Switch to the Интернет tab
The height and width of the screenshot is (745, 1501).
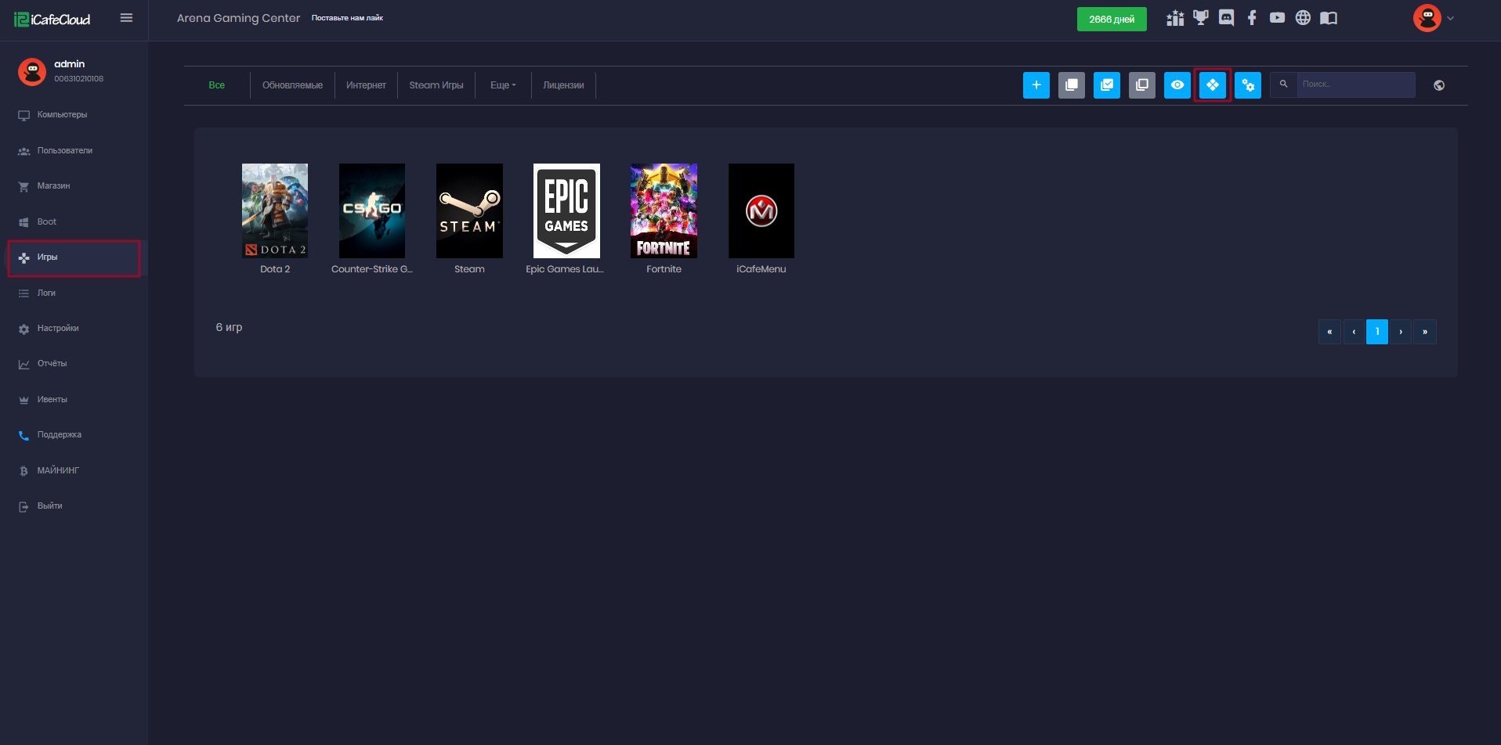pos(366,85)
